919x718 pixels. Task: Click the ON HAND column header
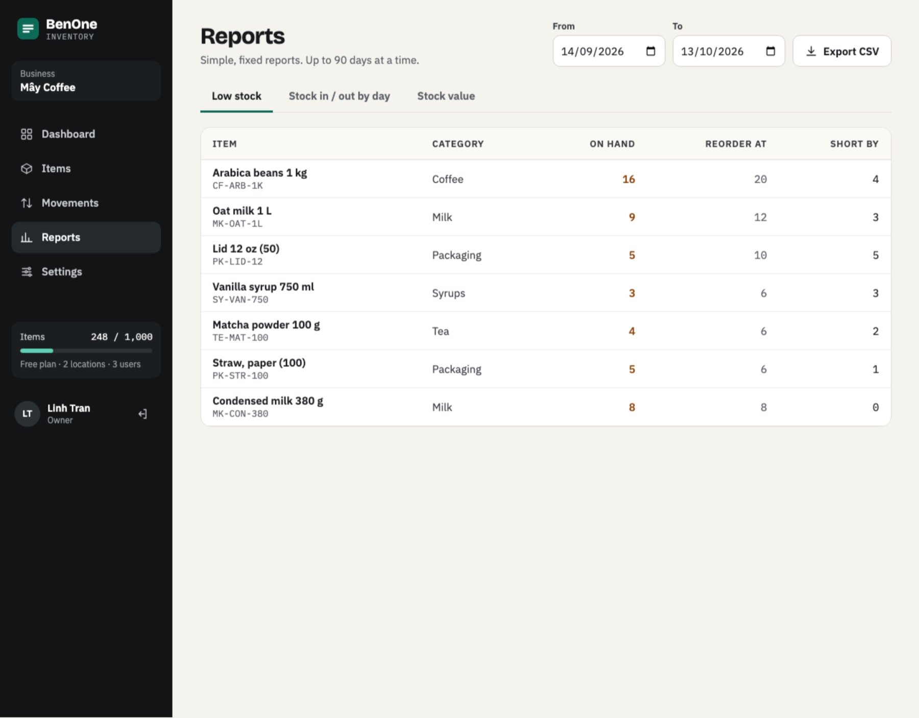[612, 144]
